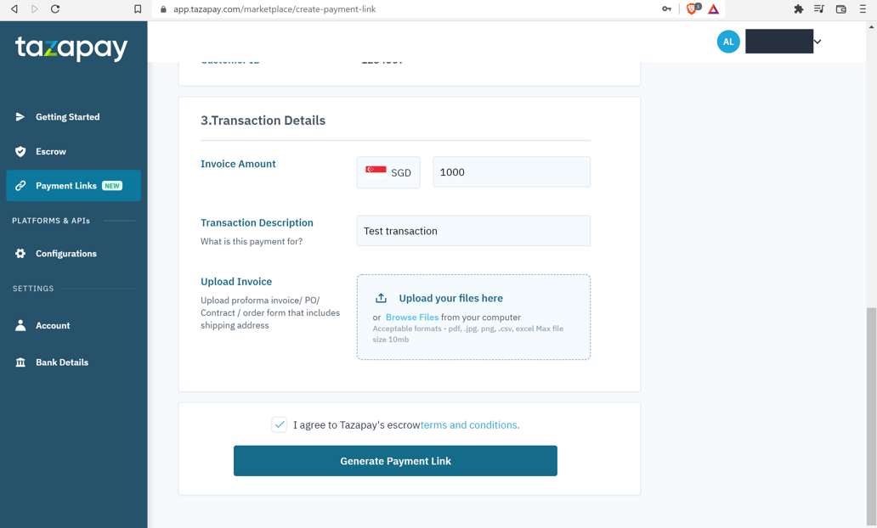Open the SGD currency dropdown
The image size is (877, 528).
tap(388, 171)
